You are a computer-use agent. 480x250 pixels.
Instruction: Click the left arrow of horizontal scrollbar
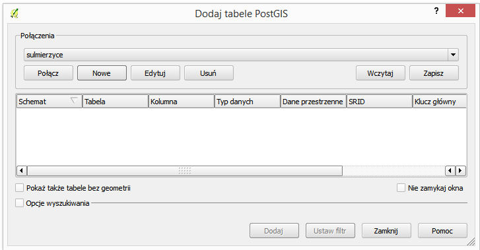point(21,171)
